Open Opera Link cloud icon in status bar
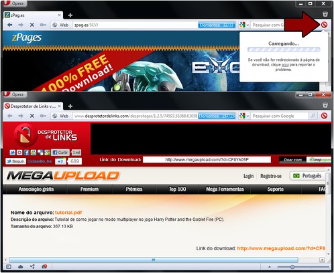 point(21,266)
